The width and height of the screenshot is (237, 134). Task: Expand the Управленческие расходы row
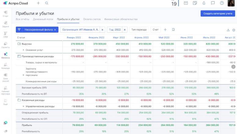pyautogui.click(x=23, y=106)
